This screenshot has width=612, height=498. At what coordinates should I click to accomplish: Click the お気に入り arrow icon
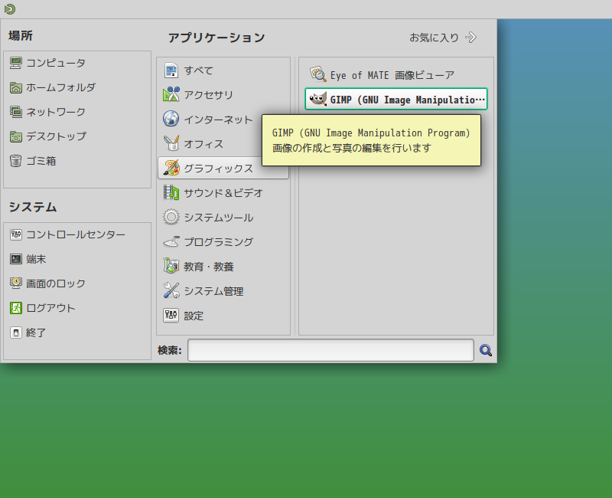[x=470, y=38]
